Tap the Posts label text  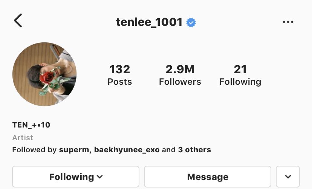119,82
